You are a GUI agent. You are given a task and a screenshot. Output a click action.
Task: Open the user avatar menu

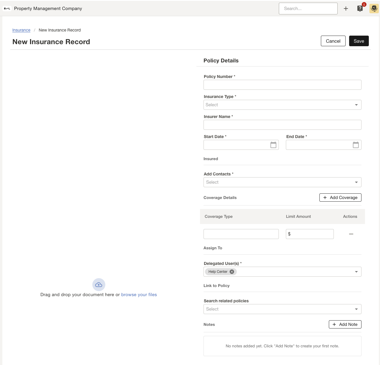click(x=374, y=9)
